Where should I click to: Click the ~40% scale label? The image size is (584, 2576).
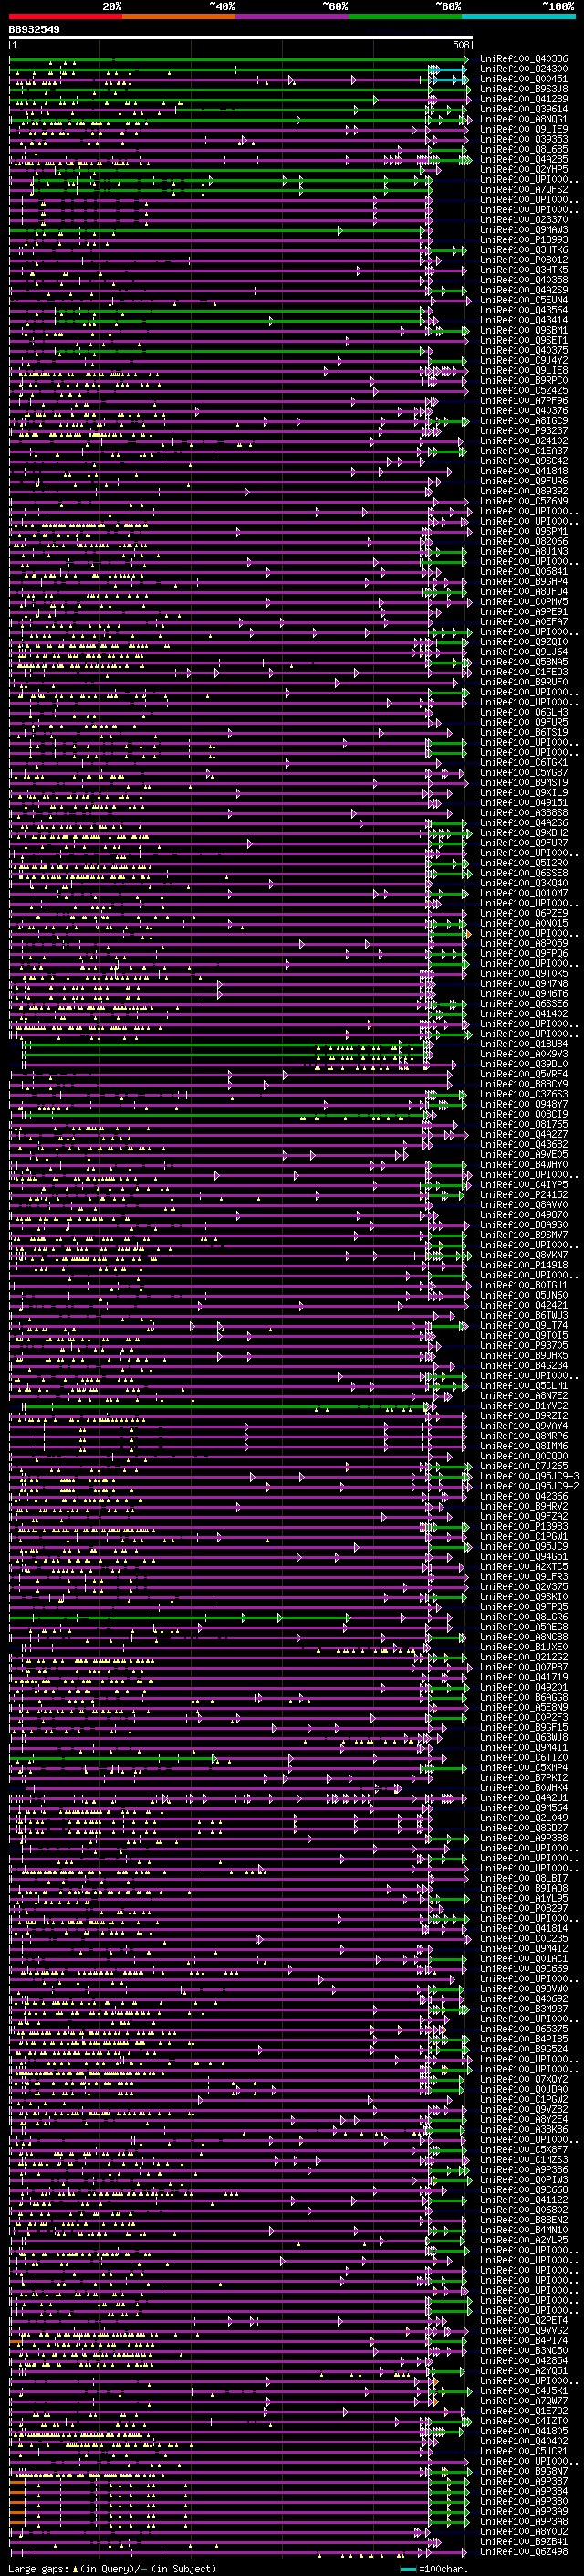click(222, 6)
